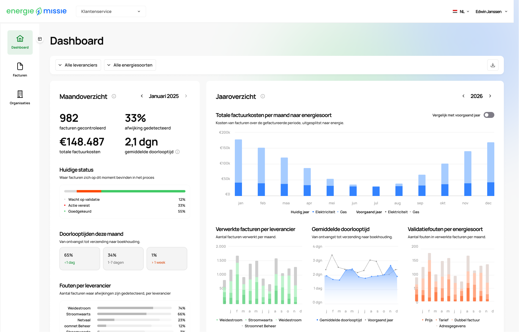Viewport: 519px width, 332px height.
Task: Click the Validatiefouten per energiesoort heading
Action: (x=445, y=229)
